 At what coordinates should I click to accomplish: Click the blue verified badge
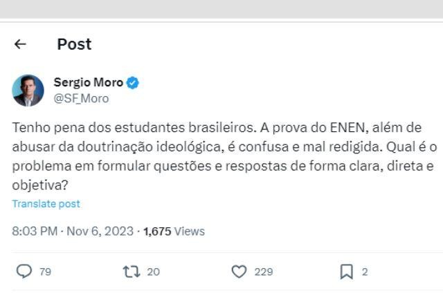tap(133, 83)
